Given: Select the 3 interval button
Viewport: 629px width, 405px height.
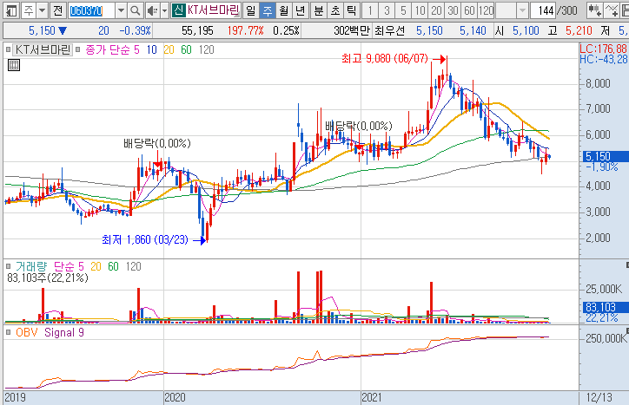Looking at the screenshot, I should pyautogui.click(x=387, y=10).
